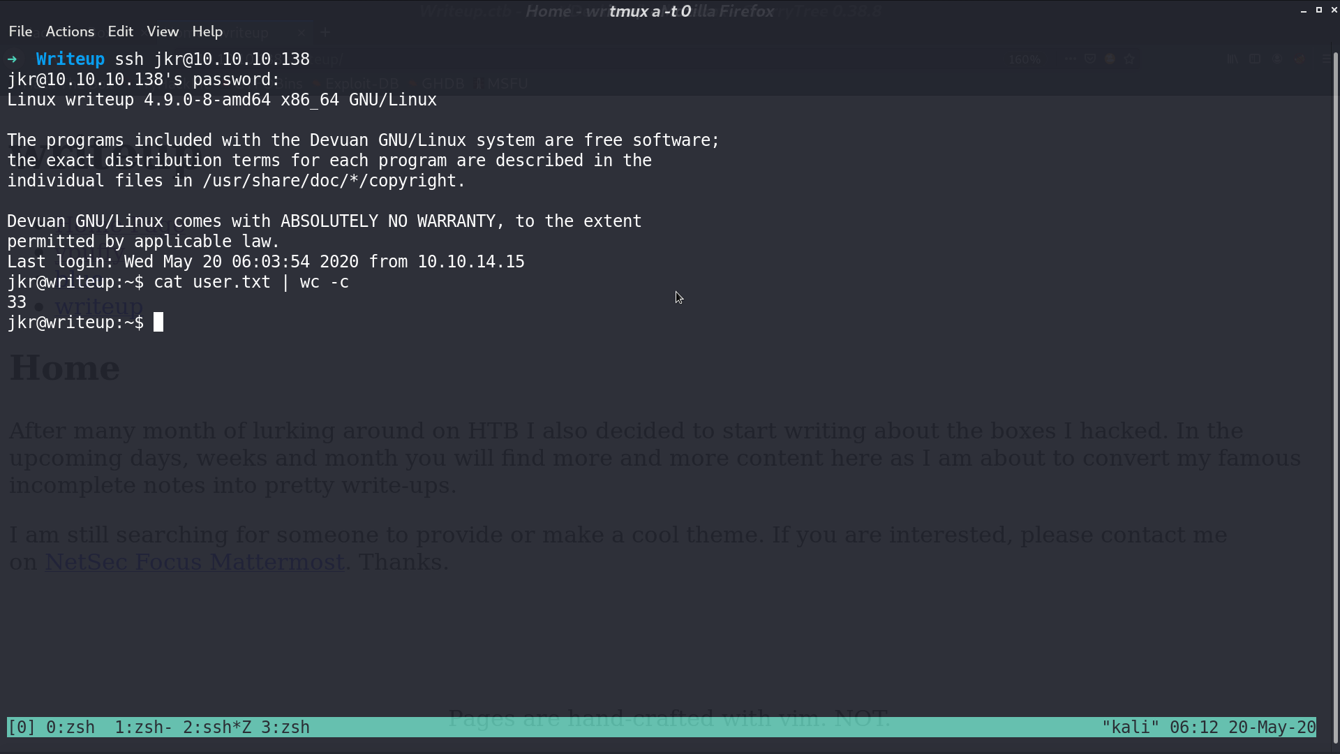Click the tmux session indicator [0]
The image size is (1340, 754).
[22, 727]
